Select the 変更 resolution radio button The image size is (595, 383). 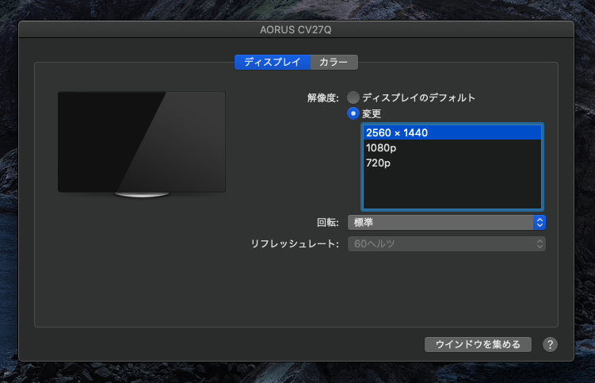(353, 113)
